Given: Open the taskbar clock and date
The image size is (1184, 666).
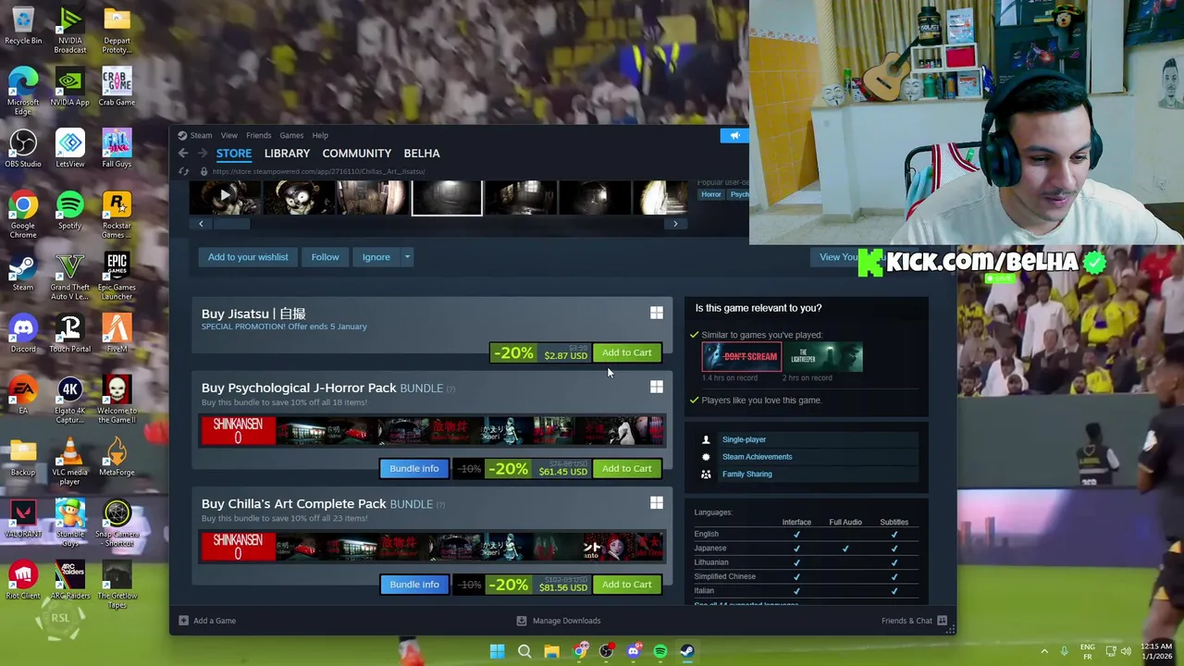Looking at the screenshot, I should pos(1156,651).
